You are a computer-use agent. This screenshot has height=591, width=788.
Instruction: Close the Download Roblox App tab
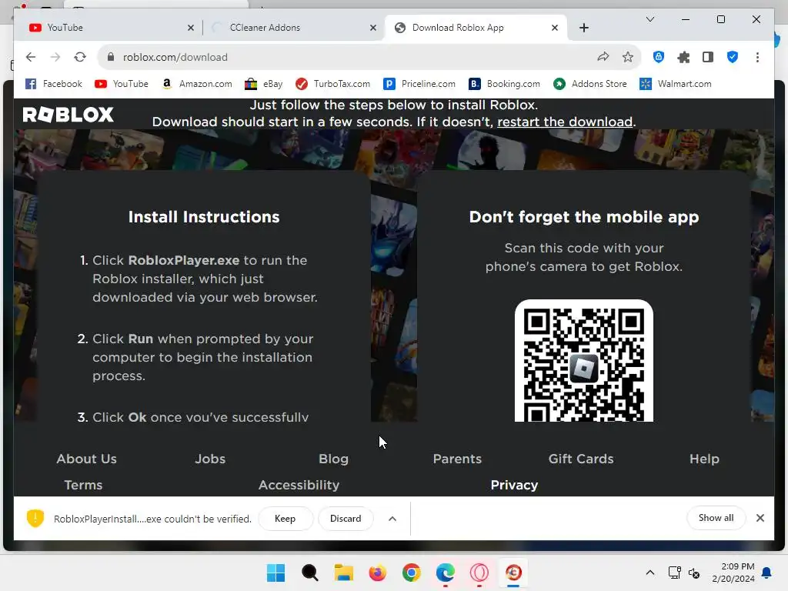tap(555, 28)
